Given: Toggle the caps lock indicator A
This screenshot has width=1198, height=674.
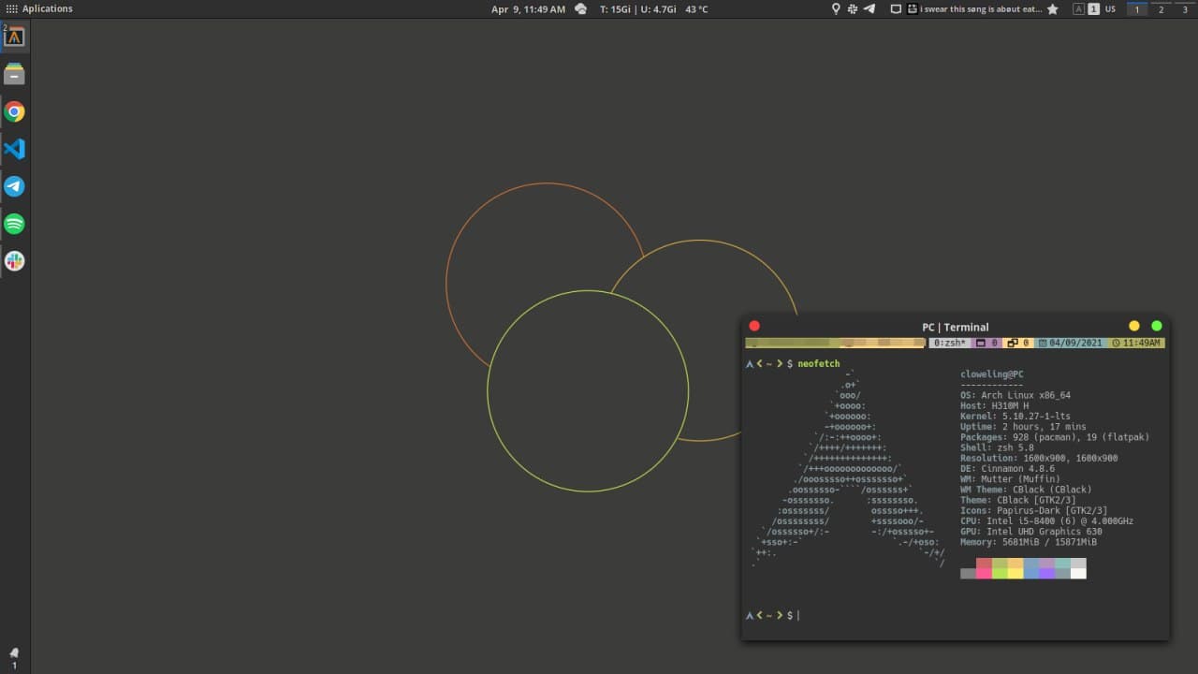Looking at the screenshot, I should pyautogui.click(x=1078, y=8).
